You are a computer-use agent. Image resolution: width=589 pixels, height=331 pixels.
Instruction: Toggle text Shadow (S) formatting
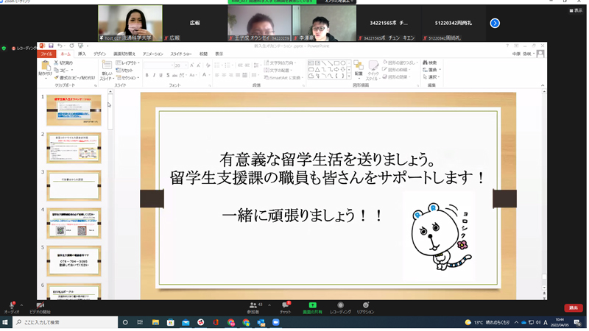click(168, 75)
